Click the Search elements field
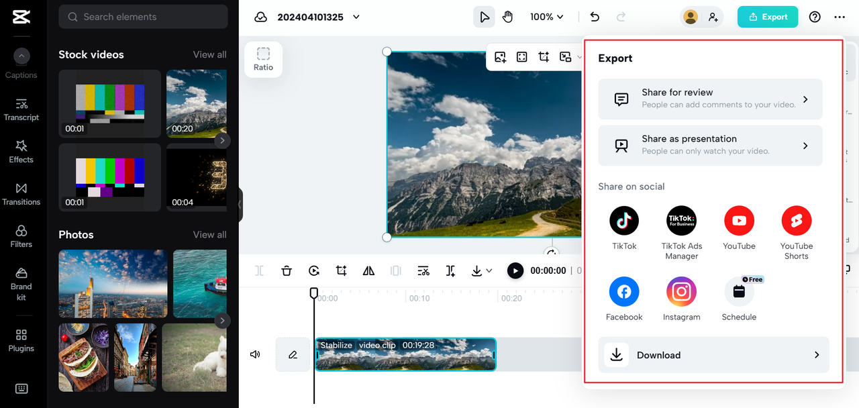 (x=143, y=17)
